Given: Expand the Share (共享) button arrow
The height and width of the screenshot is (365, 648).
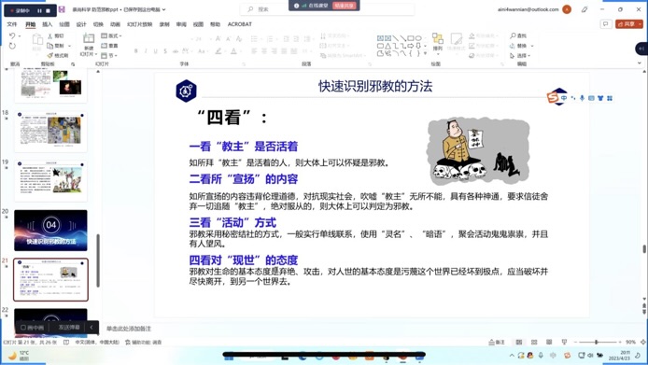Looking at the screenshot, I should [641, 24].
